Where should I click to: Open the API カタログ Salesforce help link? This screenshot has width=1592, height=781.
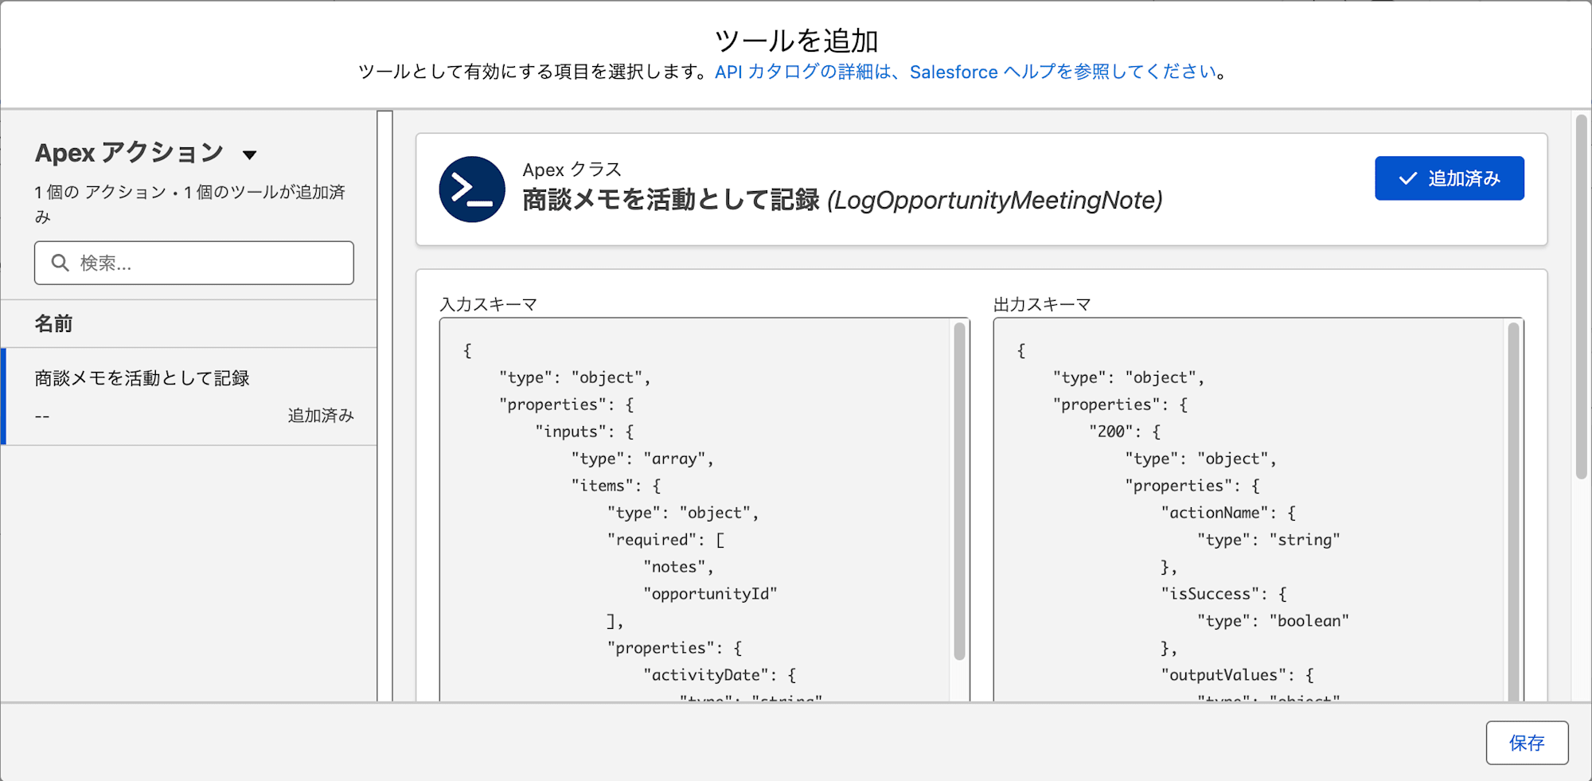966,72
